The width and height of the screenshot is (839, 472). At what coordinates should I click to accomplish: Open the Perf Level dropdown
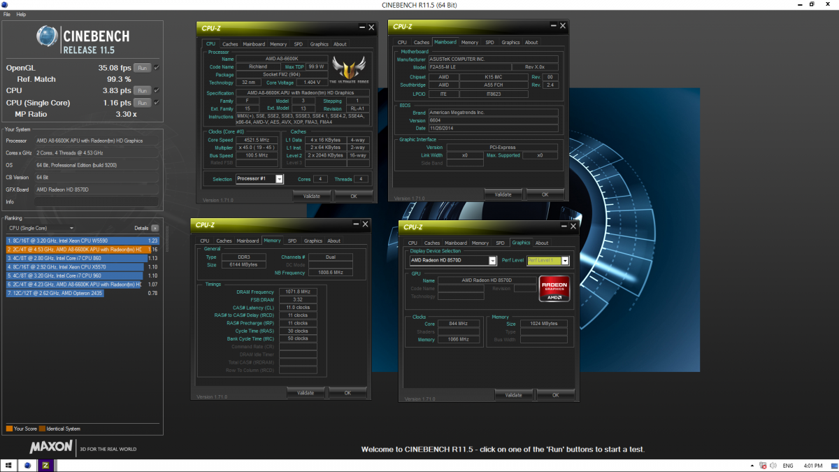coord(547,261)
